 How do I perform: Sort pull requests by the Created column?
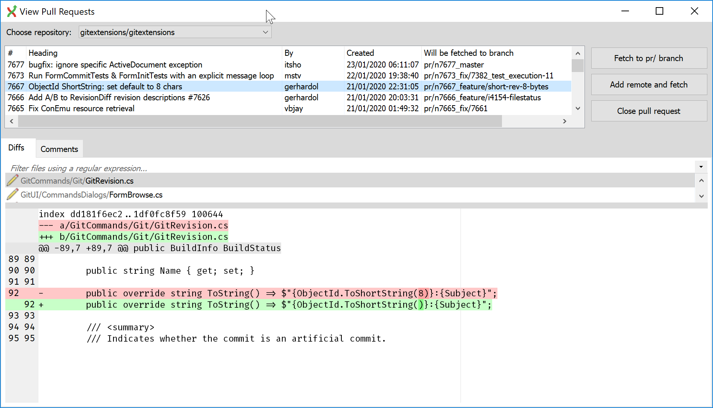360,53
